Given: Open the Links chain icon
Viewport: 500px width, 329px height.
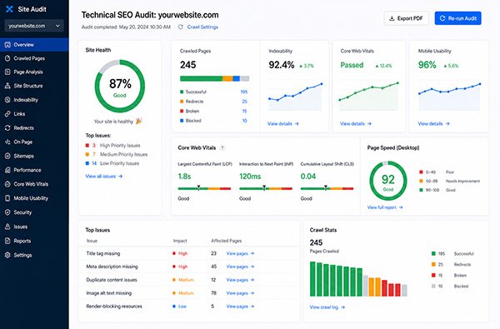Looking at the screenshot, I should point(7,114).
